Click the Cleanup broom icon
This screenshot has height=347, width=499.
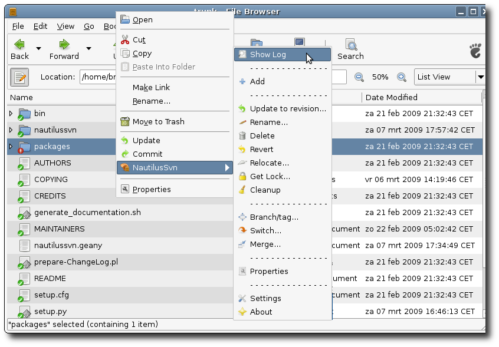pos(242,190)
